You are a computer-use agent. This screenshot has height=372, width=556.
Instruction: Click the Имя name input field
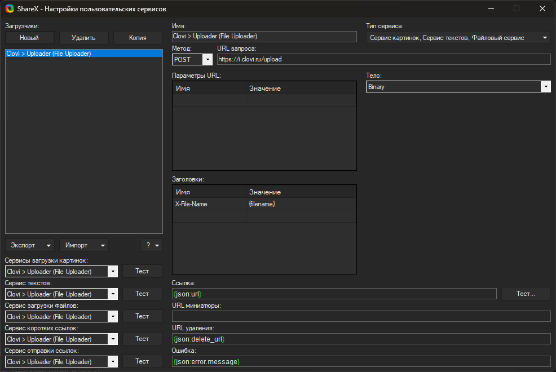coord(264,37)
